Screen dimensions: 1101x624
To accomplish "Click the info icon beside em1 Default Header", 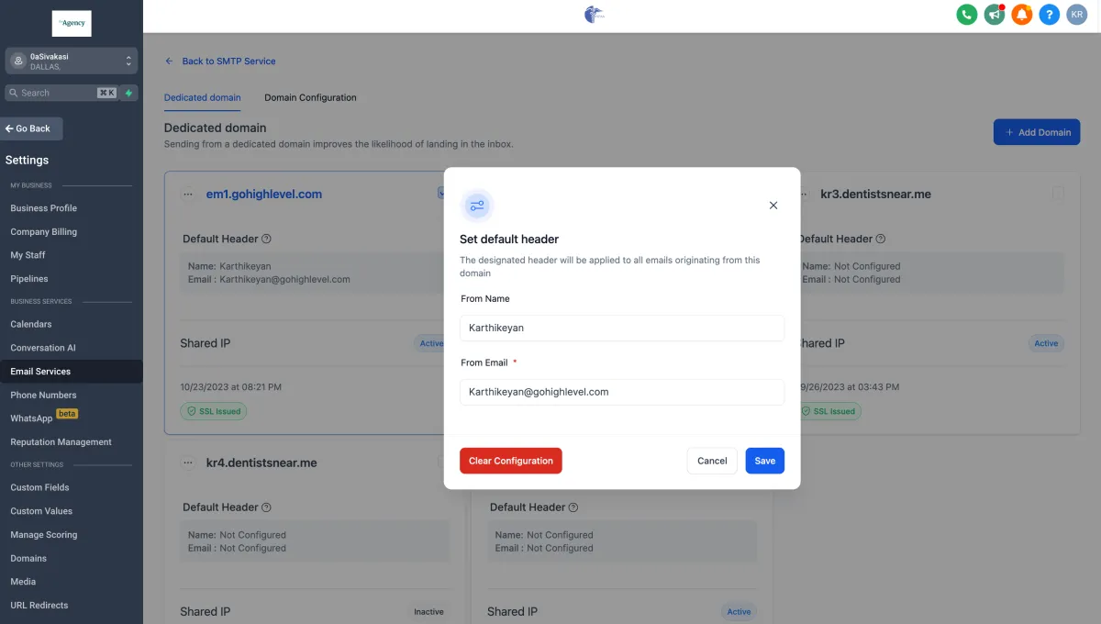I will click(267, 239).
